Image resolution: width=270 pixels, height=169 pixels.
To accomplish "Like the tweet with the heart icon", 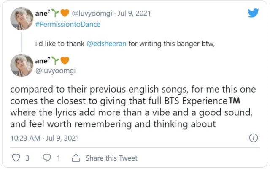I will tap(16, 158).
